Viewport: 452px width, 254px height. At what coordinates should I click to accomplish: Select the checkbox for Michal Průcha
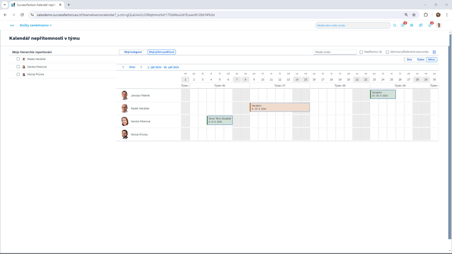pos(18,74)
